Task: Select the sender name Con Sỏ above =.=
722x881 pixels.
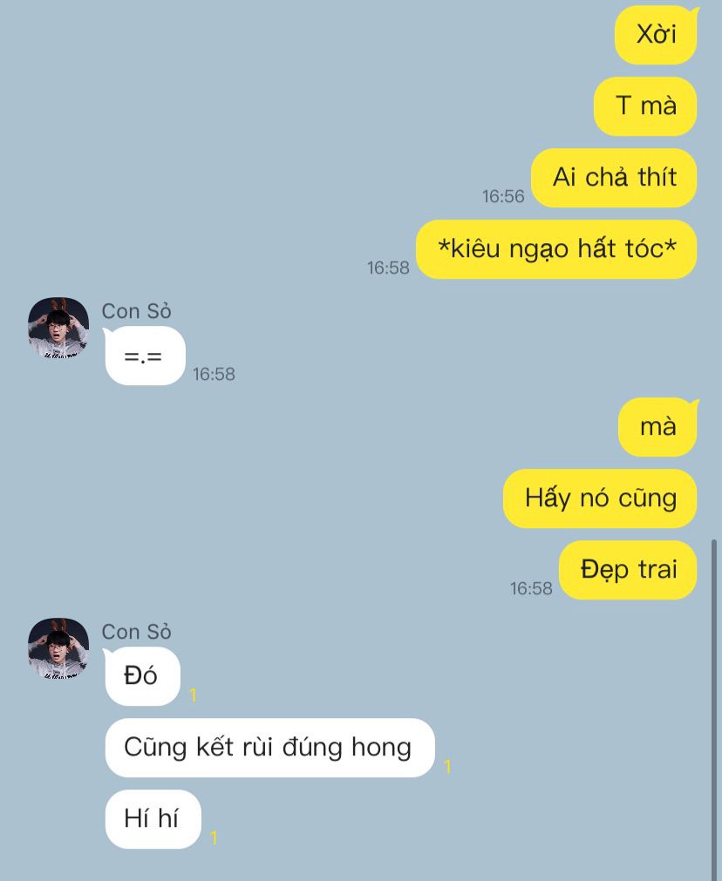Action: [137, 311]
